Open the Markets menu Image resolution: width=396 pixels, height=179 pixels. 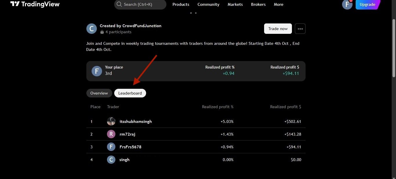tap(235, 4)
